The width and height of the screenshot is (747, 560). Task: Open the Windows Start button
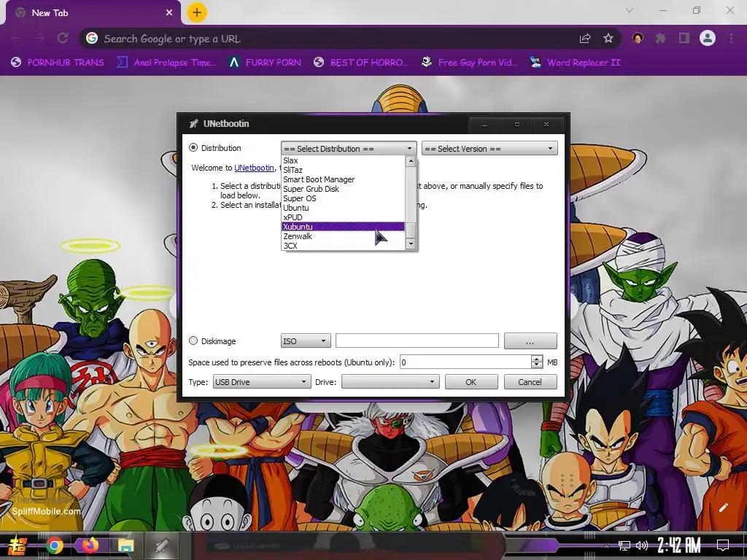(x=18, y=545)
